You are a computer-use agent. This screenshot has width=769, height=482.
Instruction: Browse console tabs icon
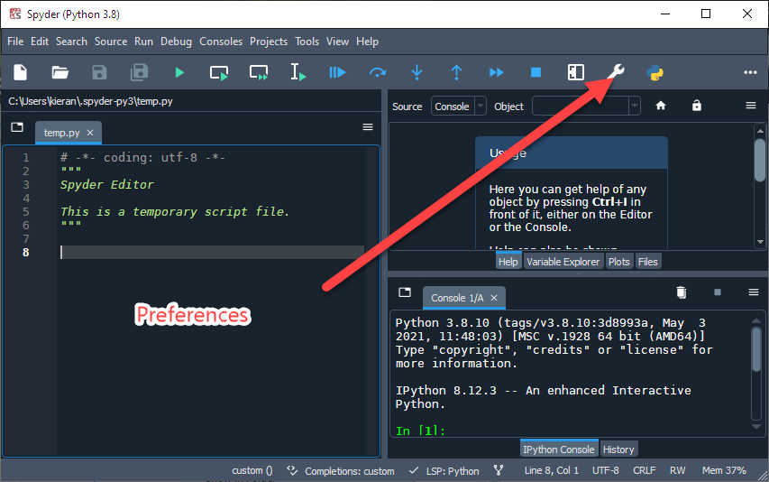pyautogui.click(x=405, y=292)
